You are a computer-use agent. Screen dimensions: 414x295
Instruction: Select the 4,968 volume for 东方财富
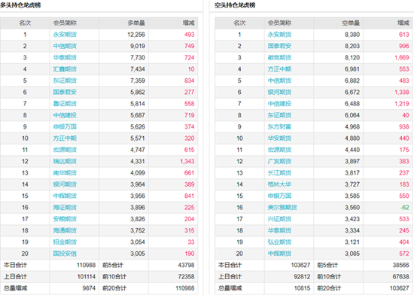click(x=352, y=126)
